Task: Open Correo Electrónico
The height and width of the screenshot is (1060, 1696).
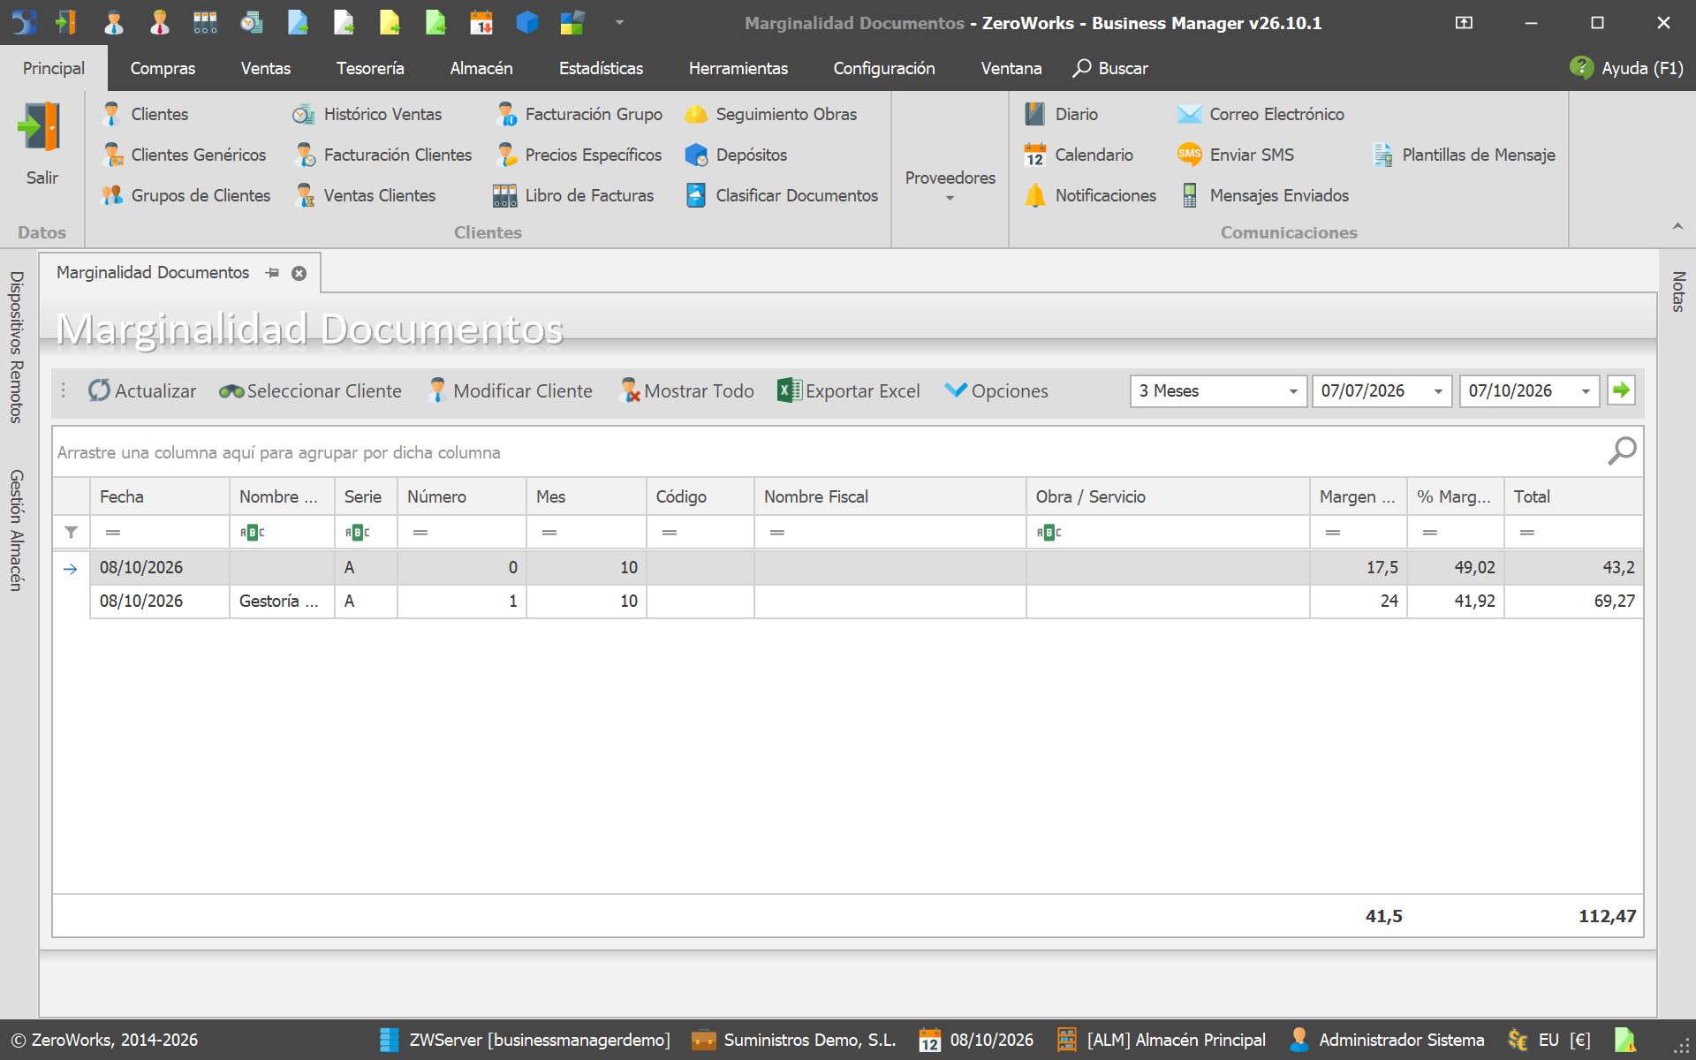Action: (1261, 114)
